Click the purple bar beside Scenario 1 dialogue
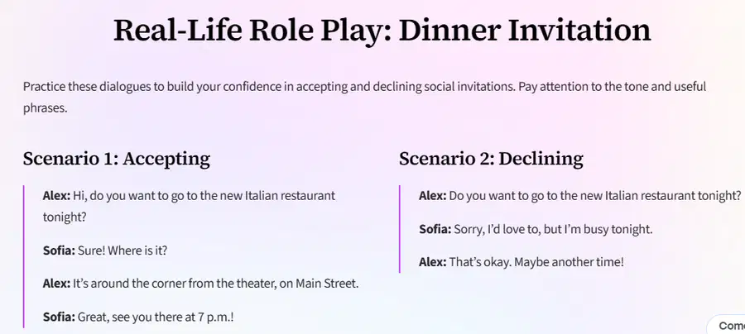745x334 pixels. 24,256
